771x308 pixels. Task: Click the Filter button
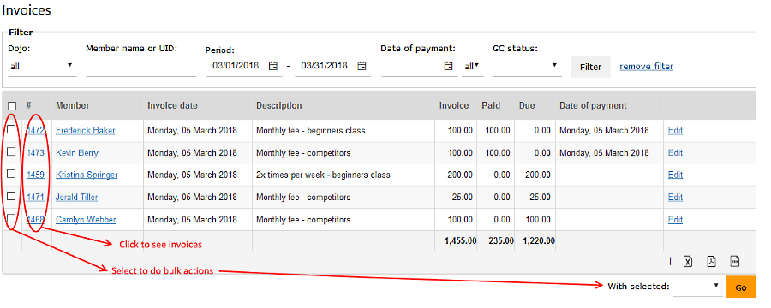coord(590,67)
